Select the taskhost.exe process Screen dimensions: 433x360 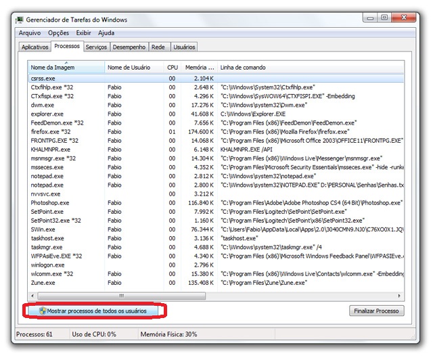[x=216, y=238]
